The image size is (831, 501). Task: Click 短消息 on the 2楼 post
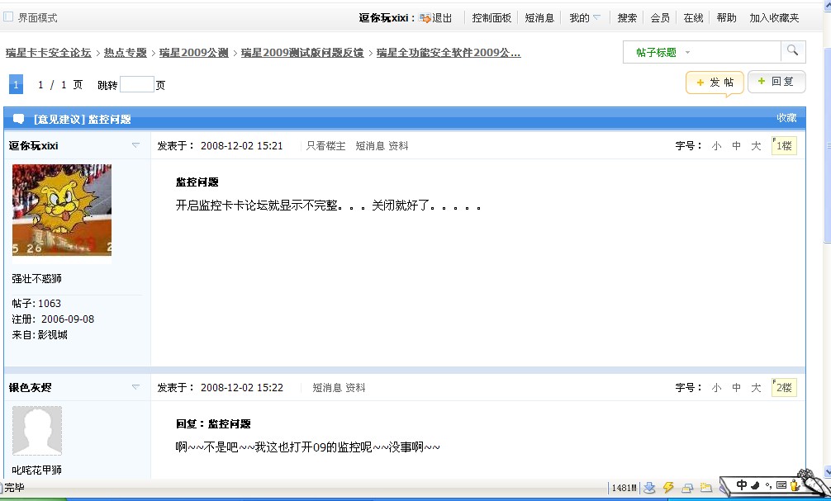click(x=327, y=388)
